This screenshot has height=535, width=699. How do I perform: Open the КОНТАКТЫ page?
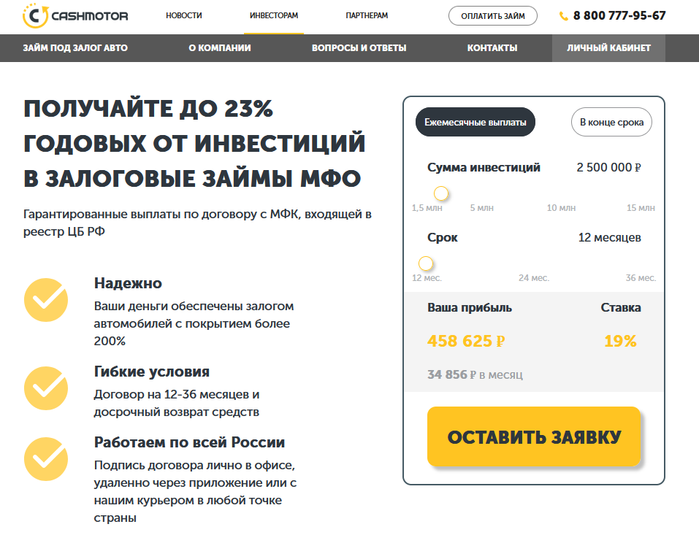[492, 47]
